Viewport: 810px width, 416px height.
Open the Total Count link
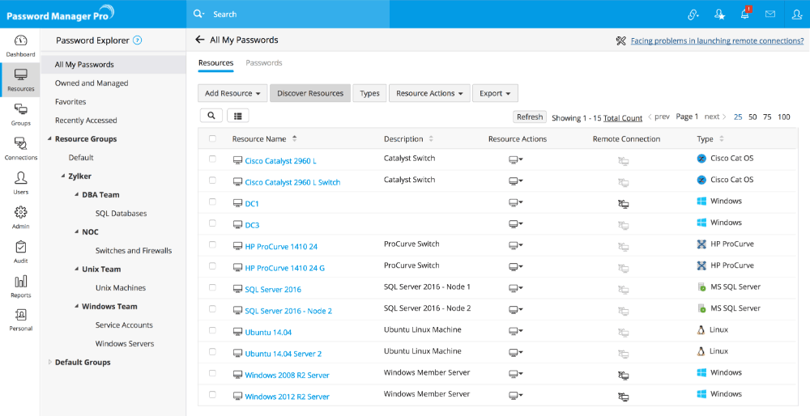pos(623,118)
